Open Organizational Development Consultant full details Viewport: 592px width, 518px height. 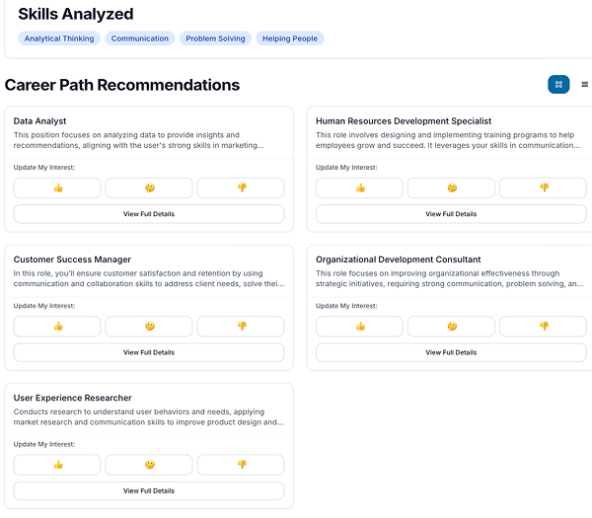tap(451, 352)
